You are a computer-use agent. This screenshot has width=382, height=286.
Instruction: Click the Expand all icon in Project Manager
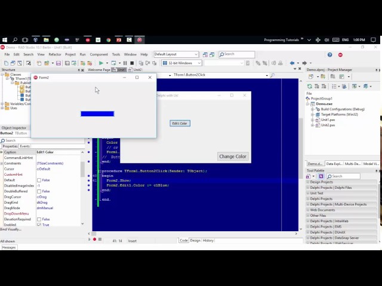point(317,86)
